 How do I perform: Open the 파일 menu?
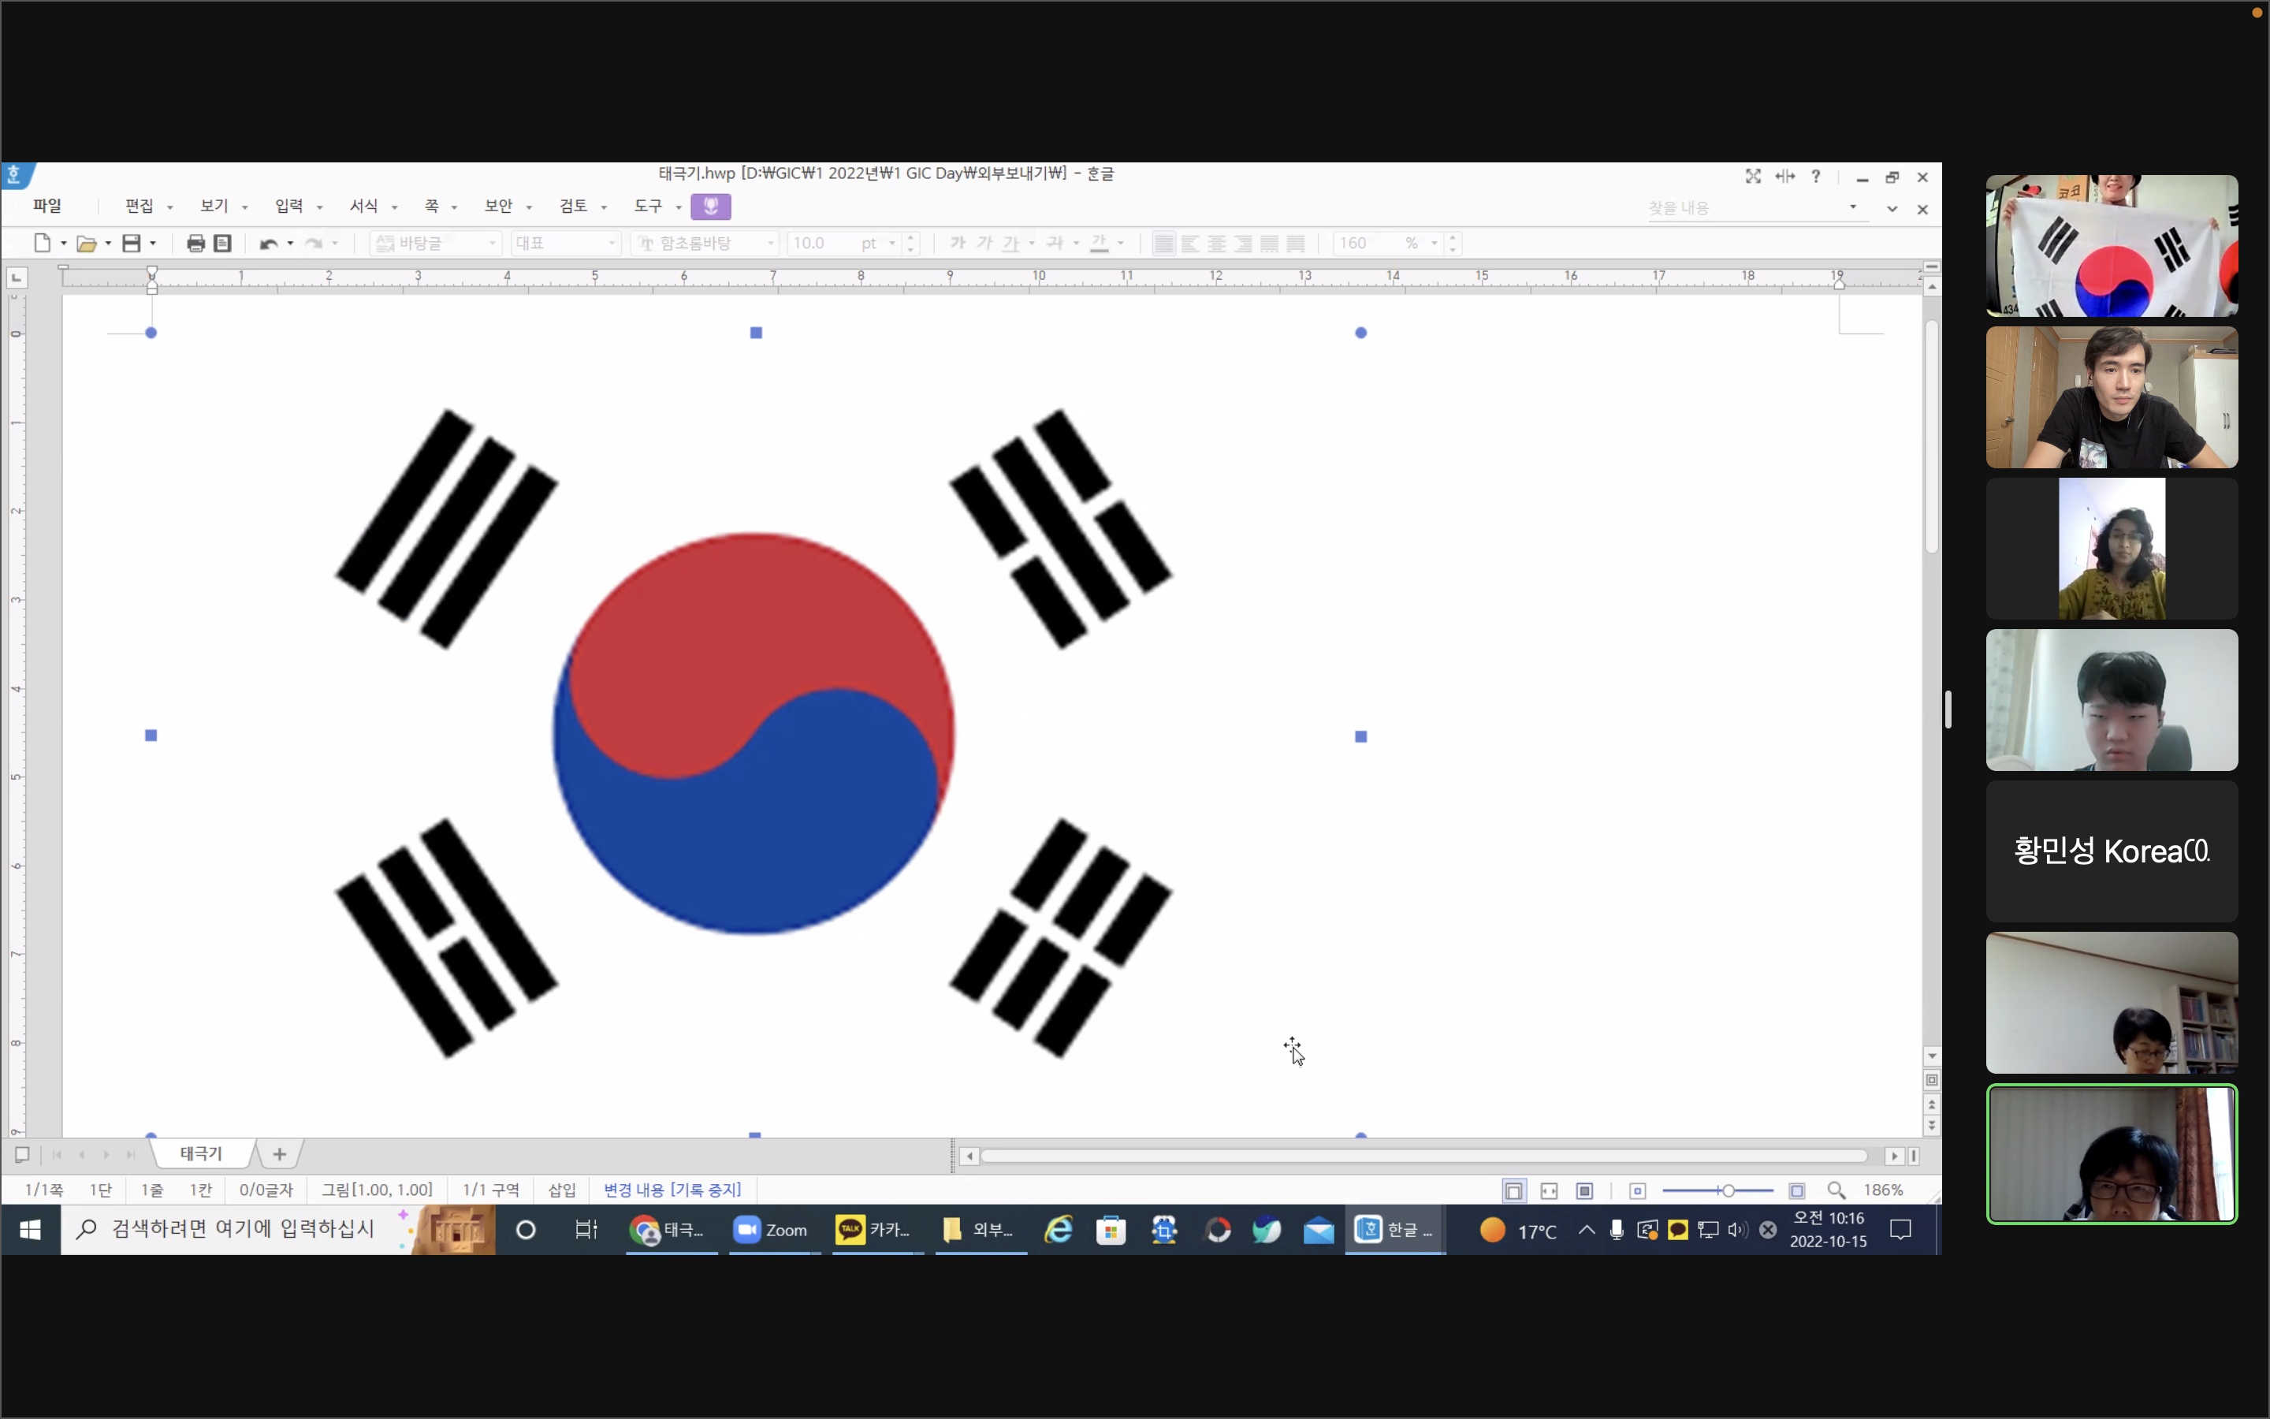tap(47, 206)
